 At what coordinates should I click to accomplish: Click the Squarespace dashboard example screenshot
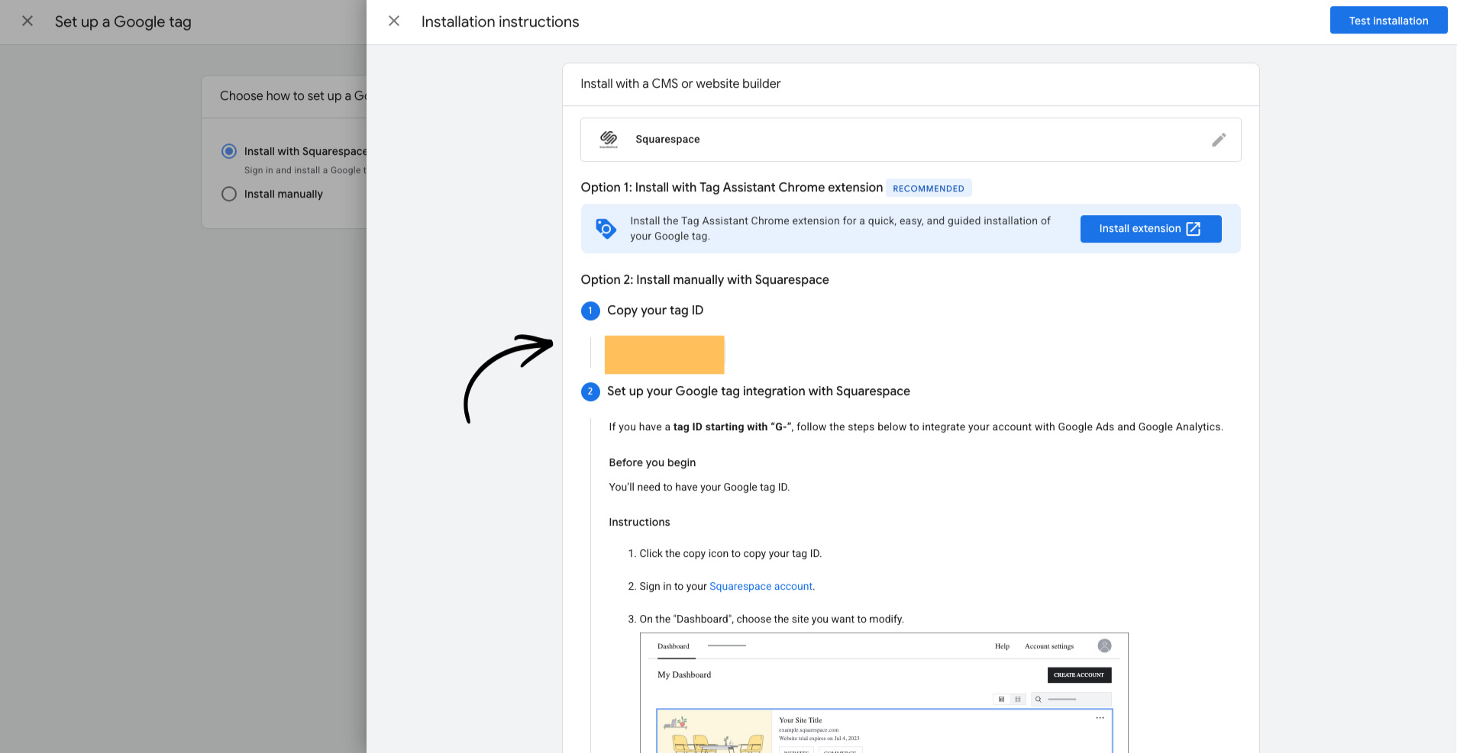tap(884, 693)
